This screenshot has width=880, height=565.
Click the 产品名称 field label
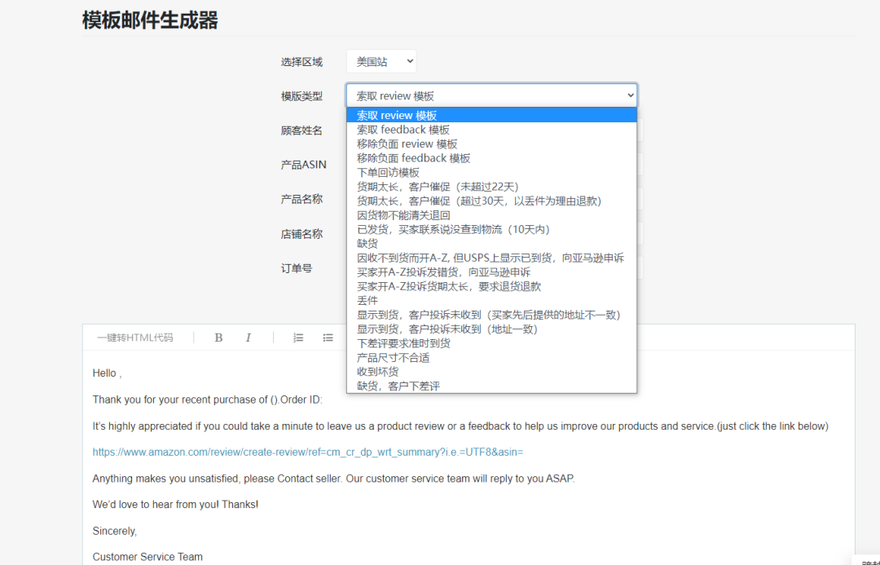tap(301, 199)
